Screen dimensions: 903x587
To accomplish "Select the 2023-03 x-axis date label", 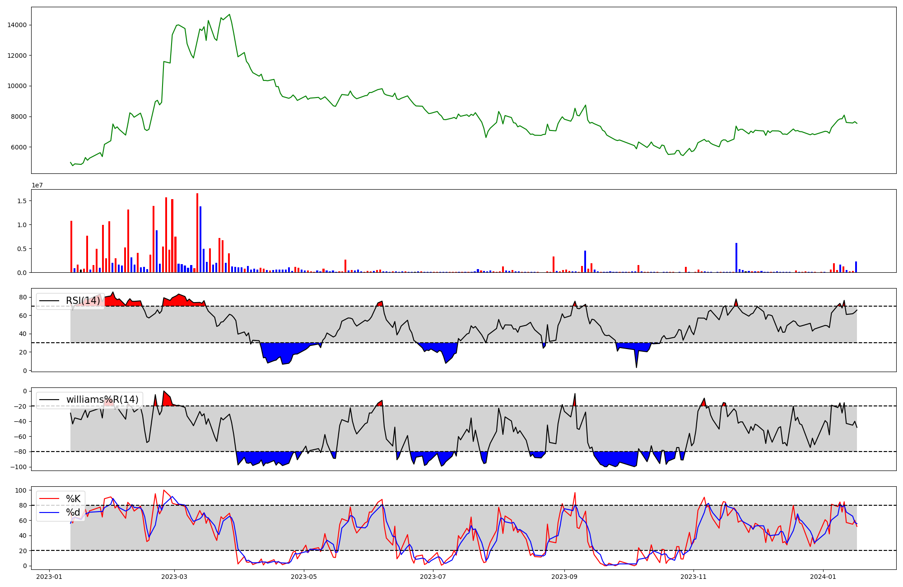I will (174, 577).
